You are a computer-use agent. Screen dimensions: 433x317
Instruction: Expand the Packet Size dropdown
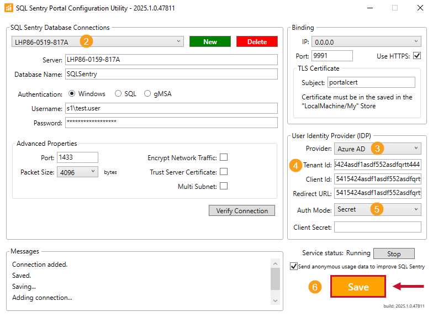[x=77, y=172]
